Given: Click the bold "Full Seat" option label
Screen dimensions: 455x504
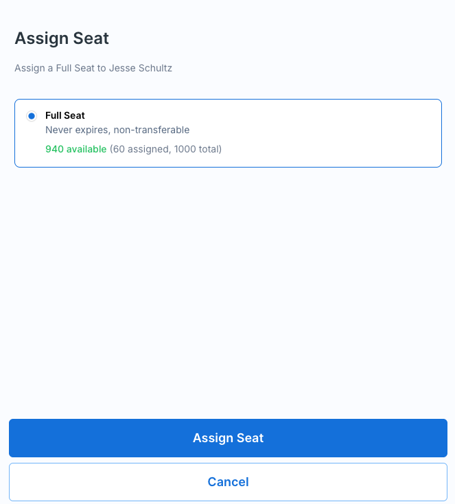Looking at the screenshot, I should 65,115.
